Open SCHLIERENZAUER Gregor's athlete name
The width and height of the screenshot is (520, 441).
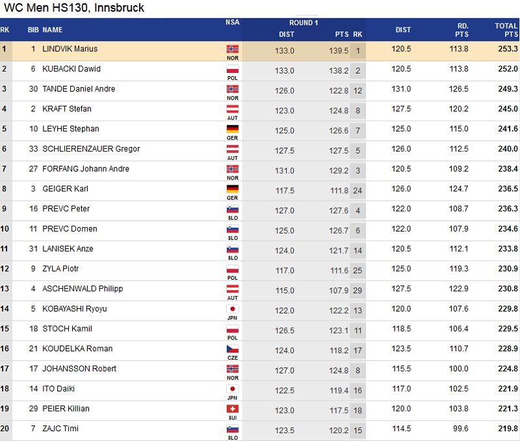tap(91, 149)
